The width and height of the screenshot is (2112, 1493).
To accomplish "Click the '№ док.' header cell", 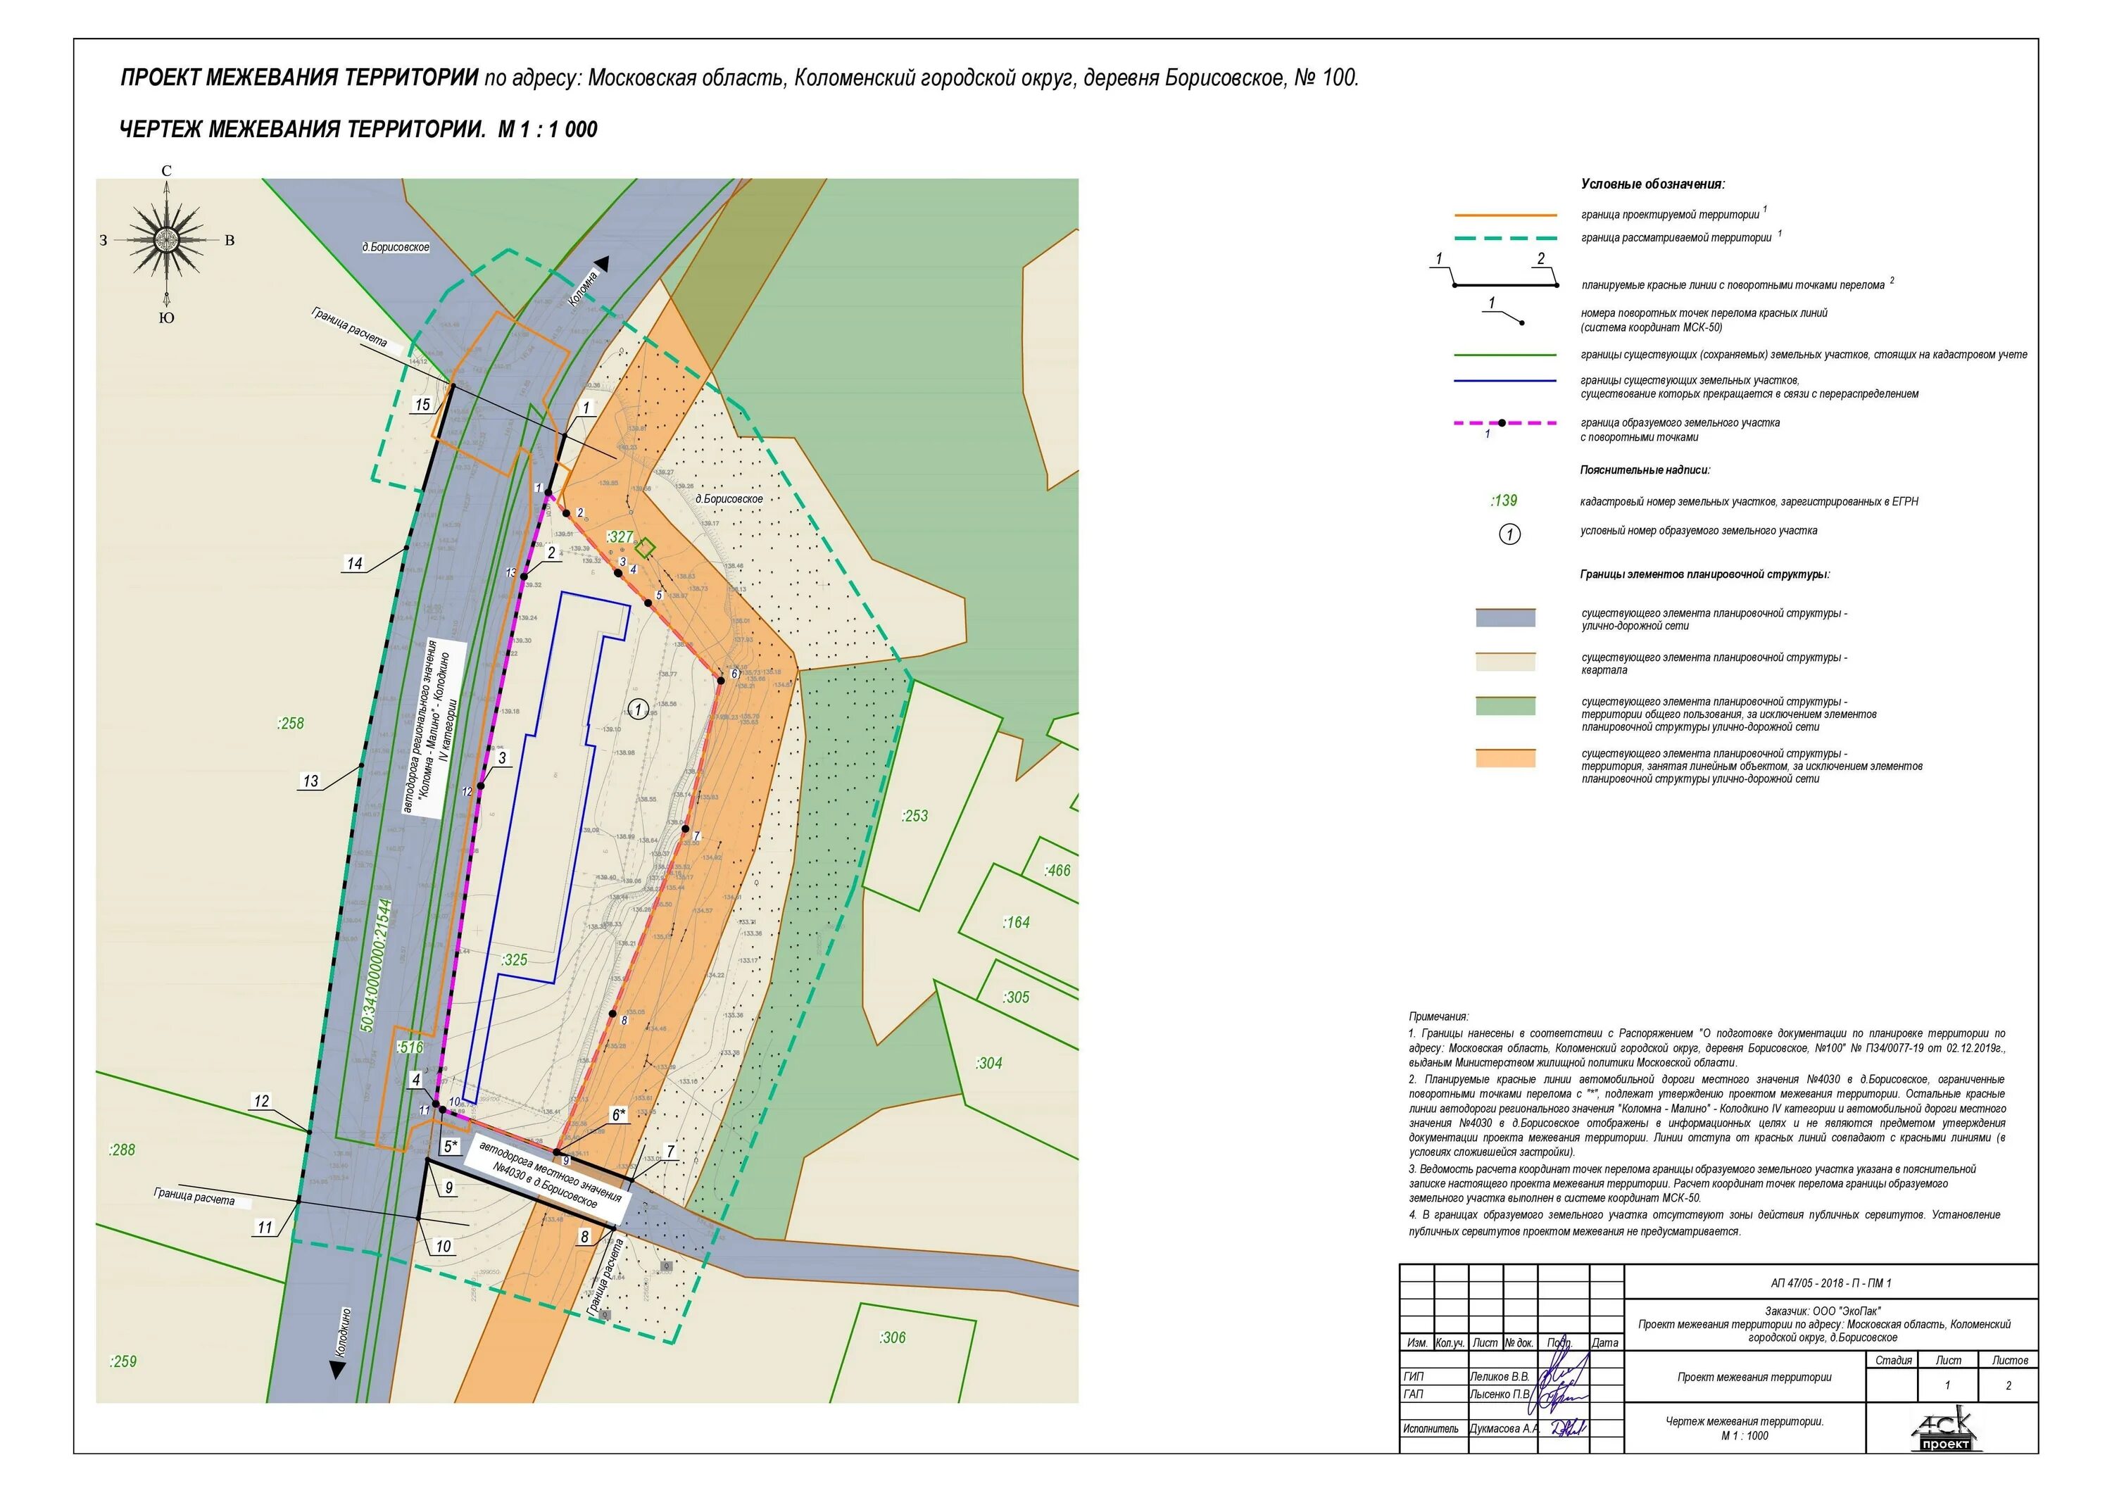I will (1520, 1344).
